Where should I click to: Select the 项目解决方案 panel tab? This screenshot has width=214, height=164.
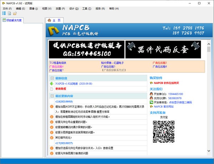click(12, 20)
